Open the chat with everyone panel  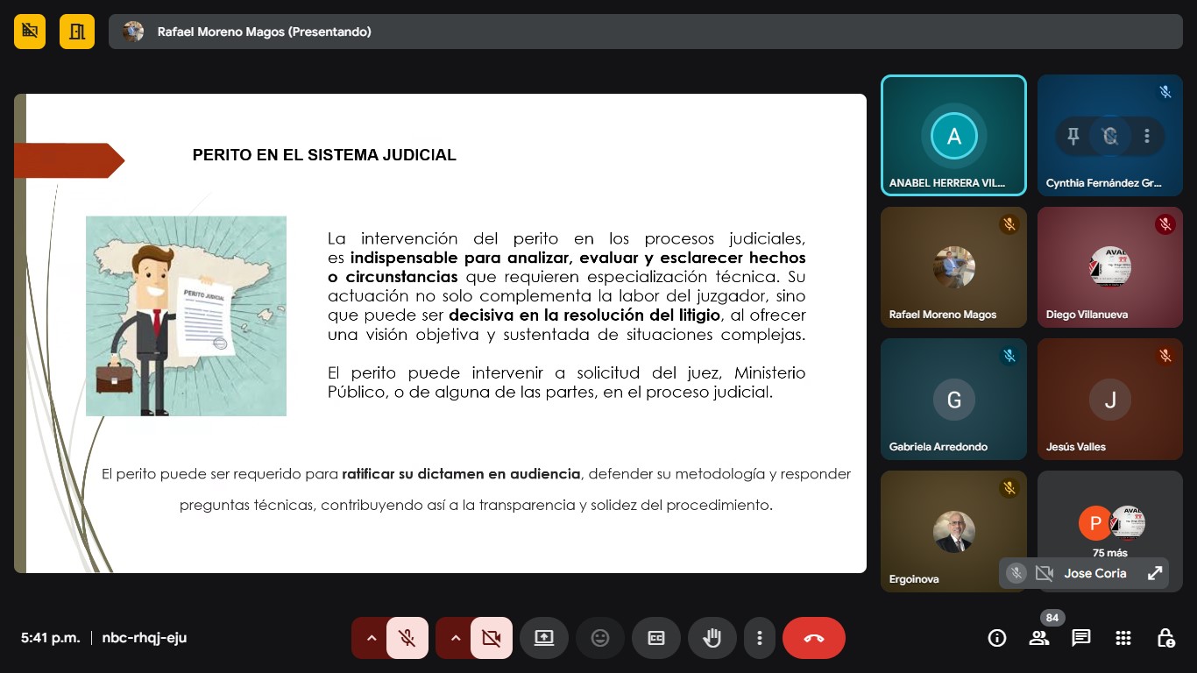[x=1081, y=638]
